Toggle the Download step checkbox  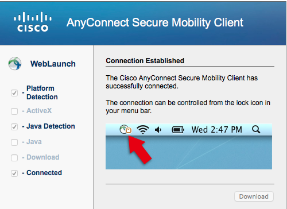pos(14,158)
